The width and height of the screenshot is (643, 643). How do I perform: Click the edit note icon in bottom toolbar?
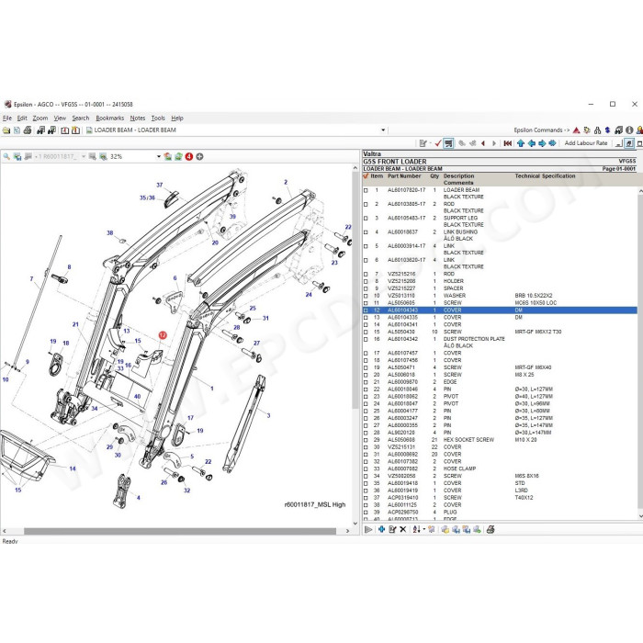tap(392, 529)
